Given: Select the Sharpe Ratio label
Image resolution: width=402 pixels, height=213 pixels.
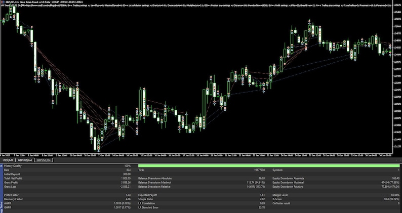Looking at the screenshot, I should point(145,199).
